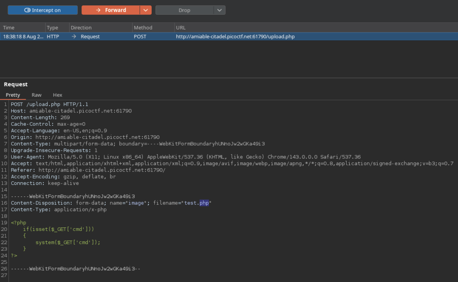This screenshot has width=458, height=282.
Task: Switch to the Hex tab
Action: [58, 95]
